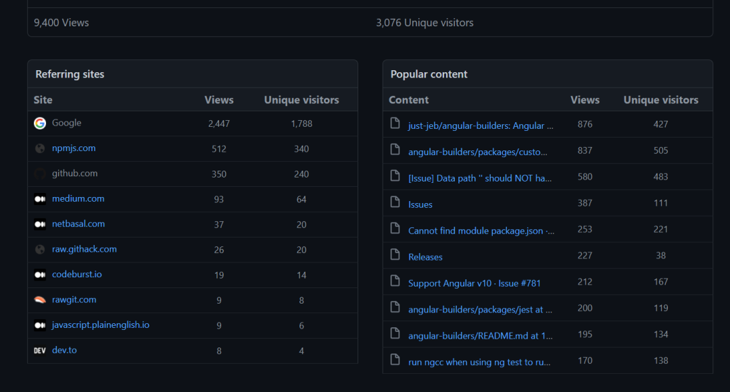Click the Content column header
Image resolution: width=730 pixels, height=392 pixels.
[409, 100]
